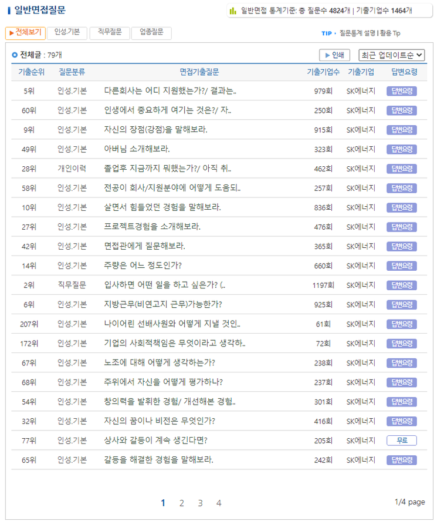Go to page 3 of results
434x521 pixels.
click(x=200, y=503)
